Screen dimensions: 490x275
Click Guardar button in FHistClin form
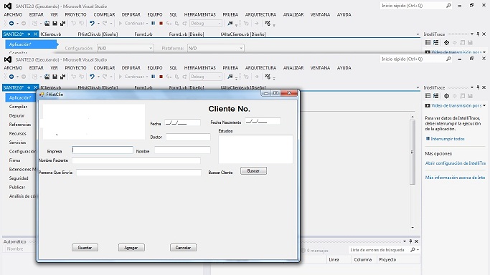coord(85,248)
